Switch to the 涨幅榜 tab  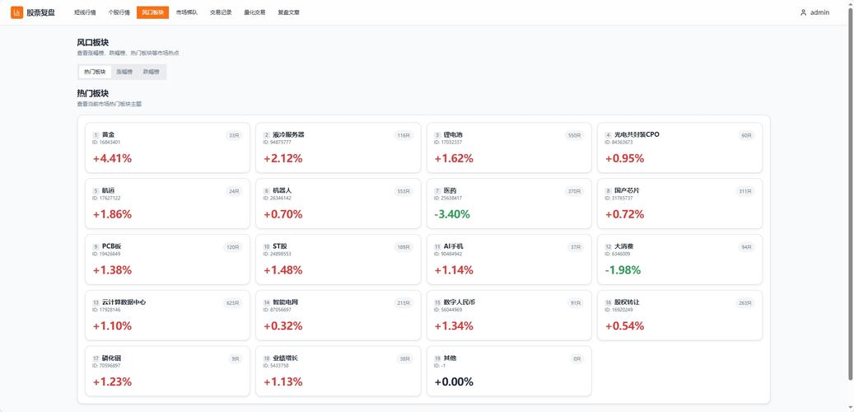(124, 72)
